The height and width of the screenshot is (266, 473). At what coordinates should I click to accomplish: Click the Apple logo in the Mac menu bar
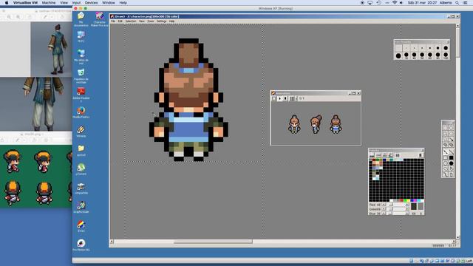coord(7,3)
